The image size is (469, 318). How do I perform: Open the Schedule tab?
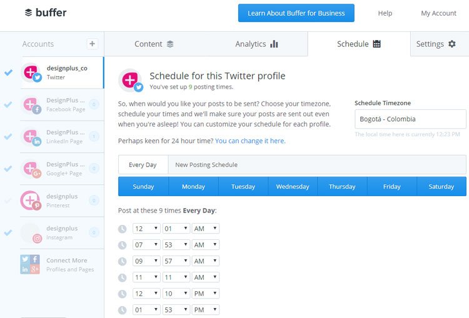click(359, 44)
